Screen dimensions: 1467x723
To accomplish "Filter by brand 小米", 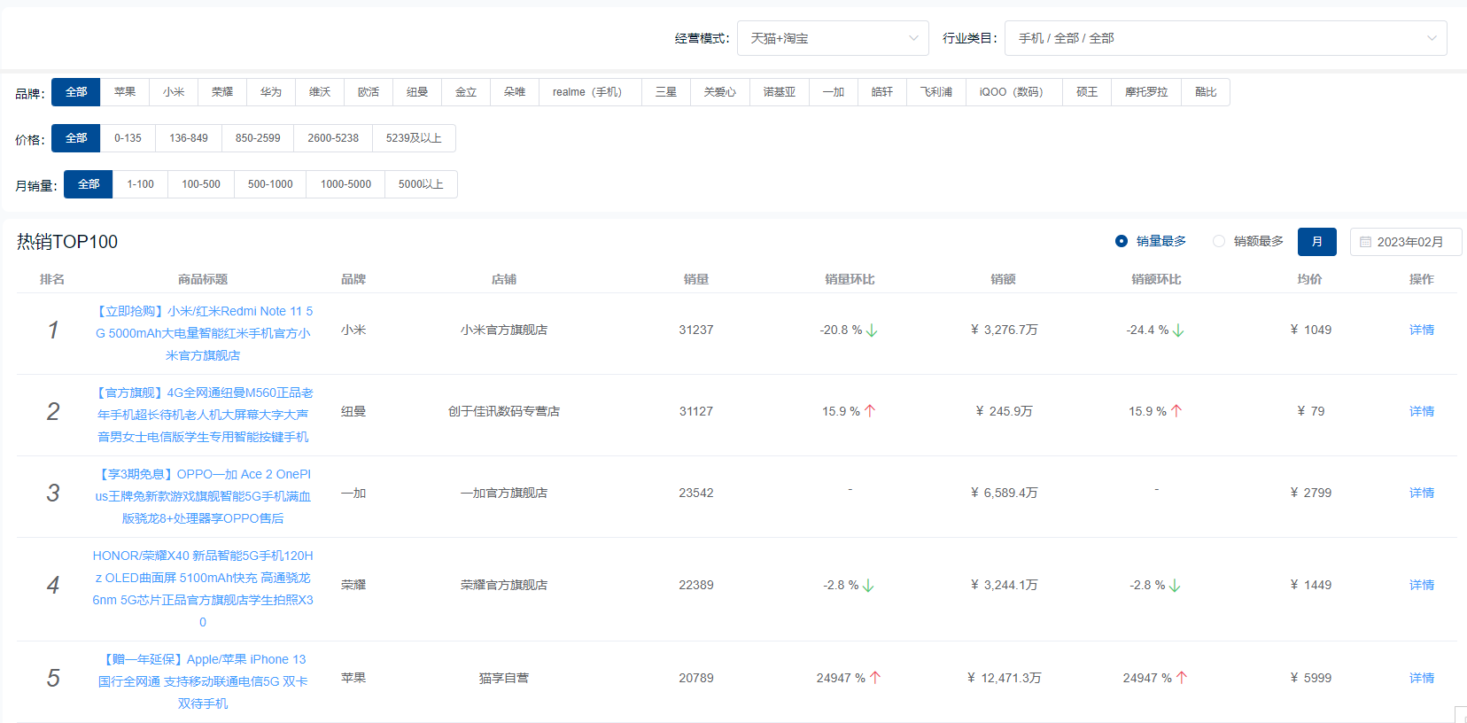I will (x=174, y=92).
